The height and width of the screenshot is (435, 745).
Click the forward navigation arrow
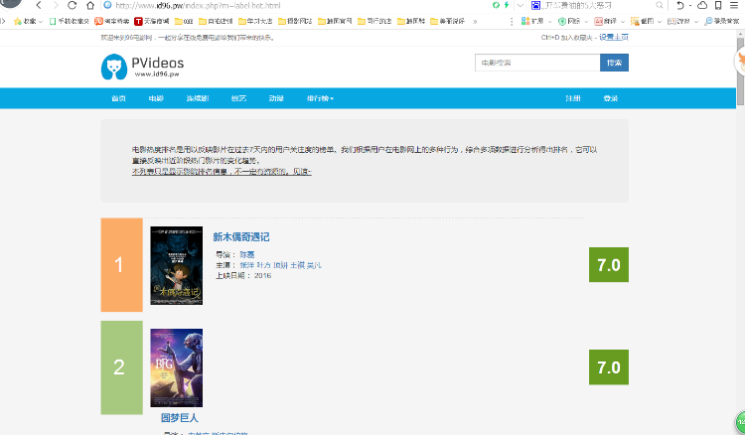(x=56, y=5)
